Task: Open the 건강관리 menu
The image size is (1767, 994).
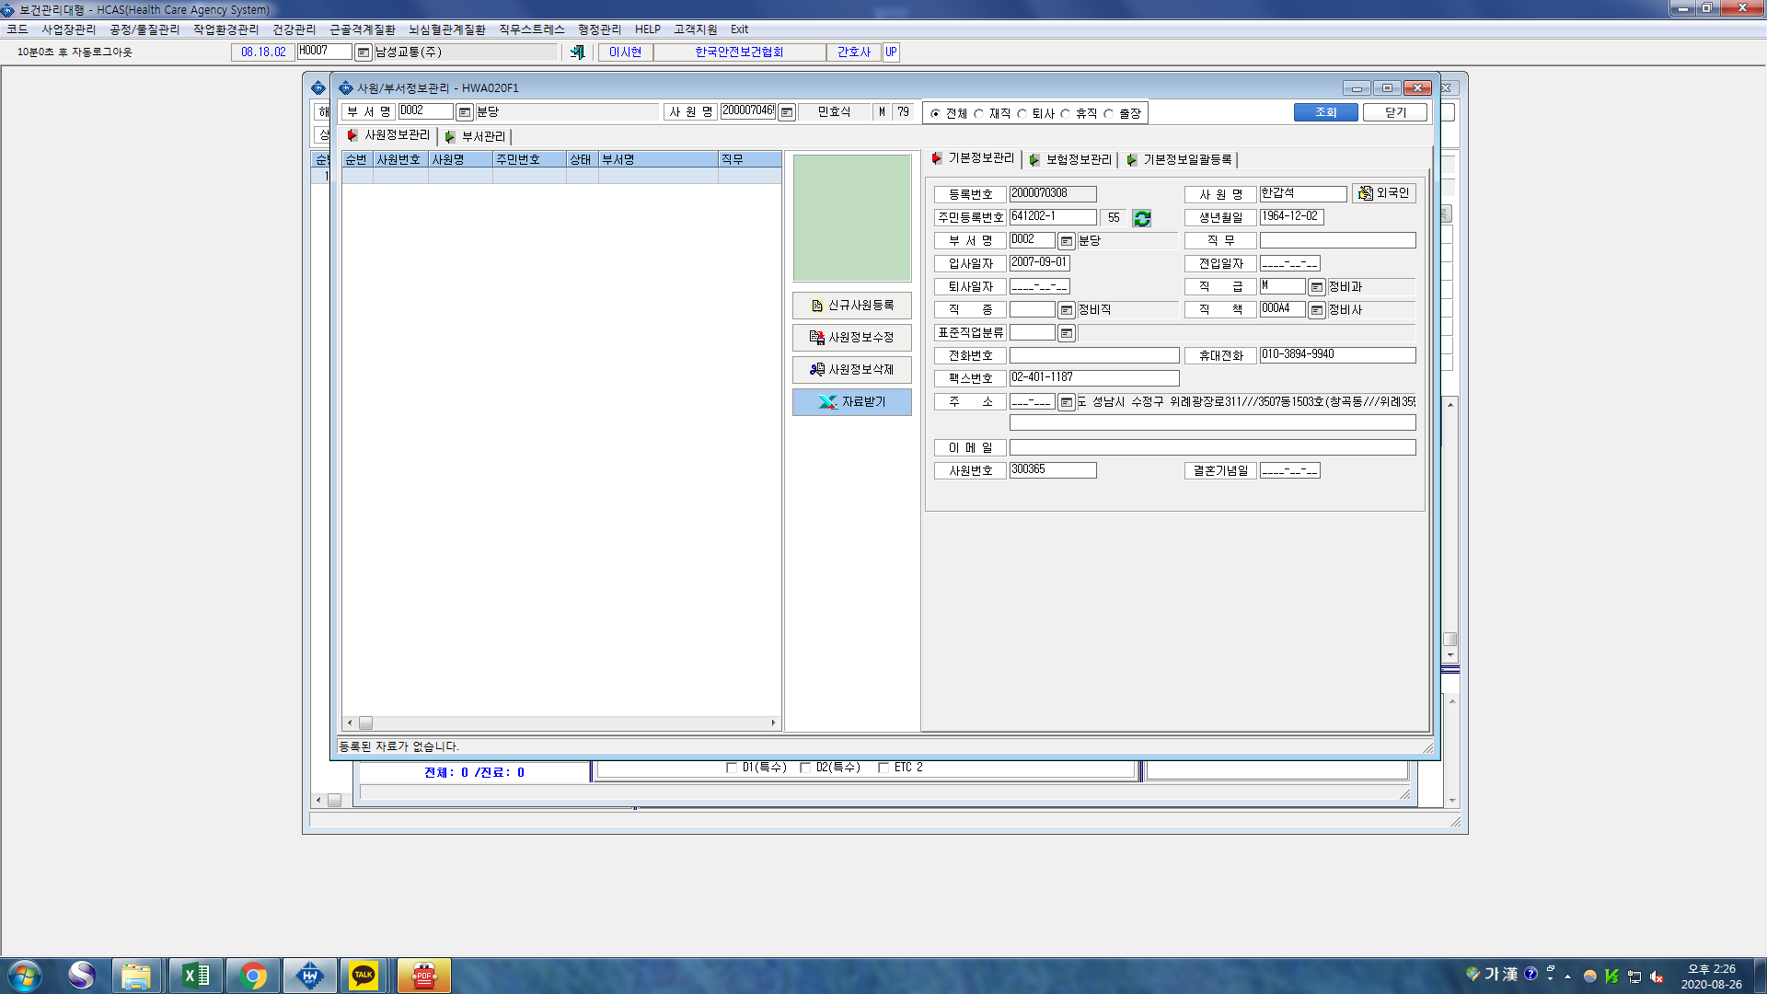Action: 294,29
